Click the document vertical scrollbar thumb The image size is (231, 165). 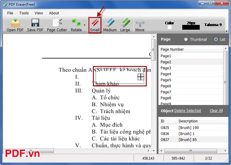(154, 50)
